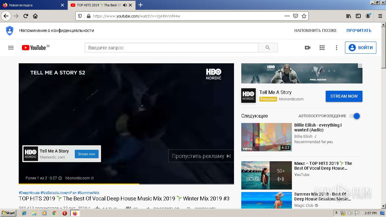
Task: Click the ad choices info icon on banner
Action: (x=360, y=65)
